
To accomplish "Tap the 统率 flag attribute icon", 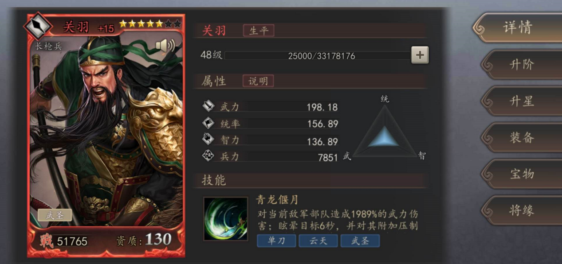I will 208,123.
